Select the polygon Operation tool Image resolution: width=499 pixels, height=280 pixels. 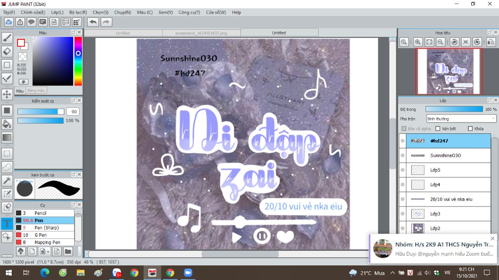pos(7,237)
